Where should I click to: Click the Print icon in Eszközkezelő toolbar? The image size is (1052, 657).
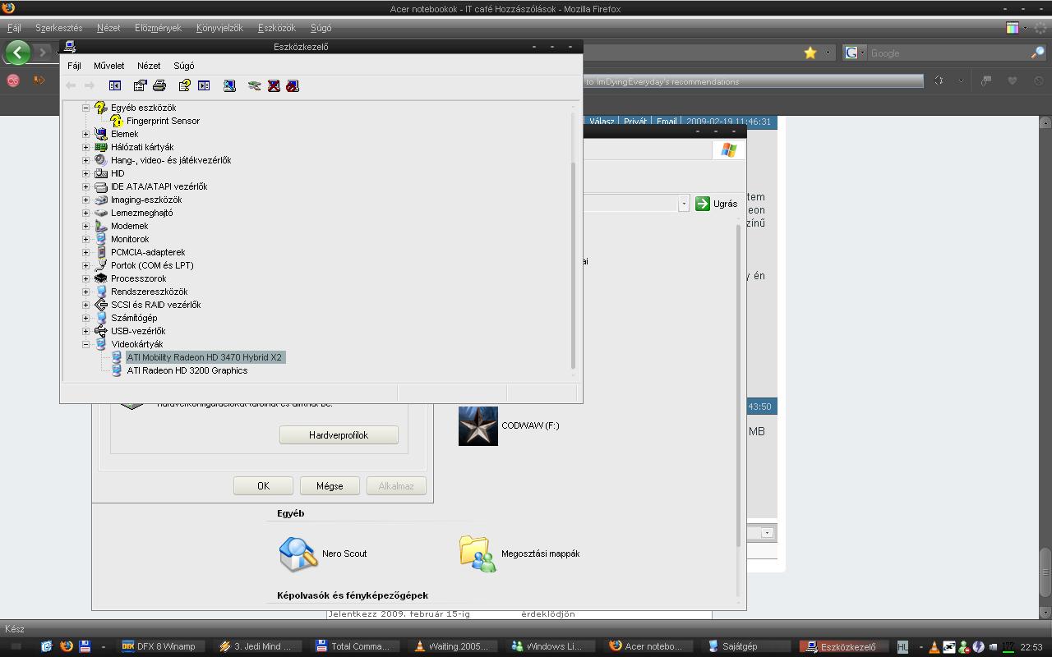(x=159, y=85)
